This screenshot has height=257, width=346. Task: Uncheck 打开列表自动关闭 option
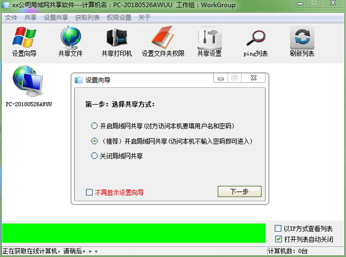[278, 239]
